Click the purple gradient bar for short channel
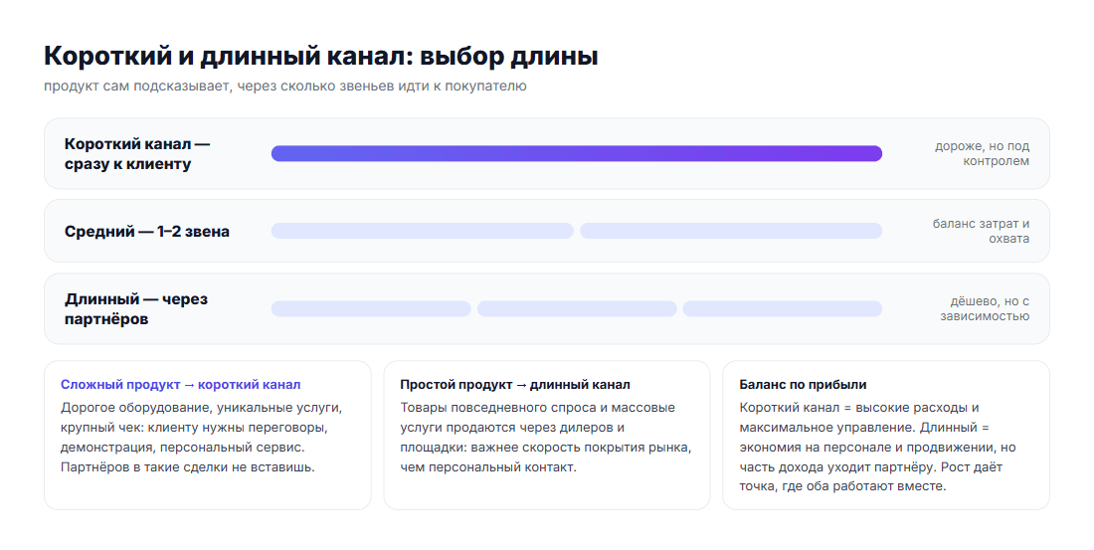The image size is (1094, 550). (x=576, y=153)
